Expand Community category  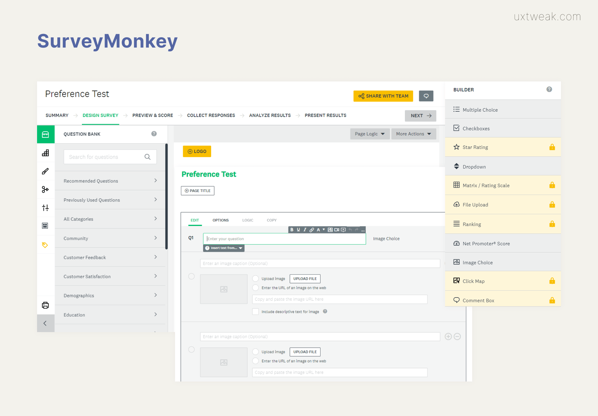(x=110, y=238)
